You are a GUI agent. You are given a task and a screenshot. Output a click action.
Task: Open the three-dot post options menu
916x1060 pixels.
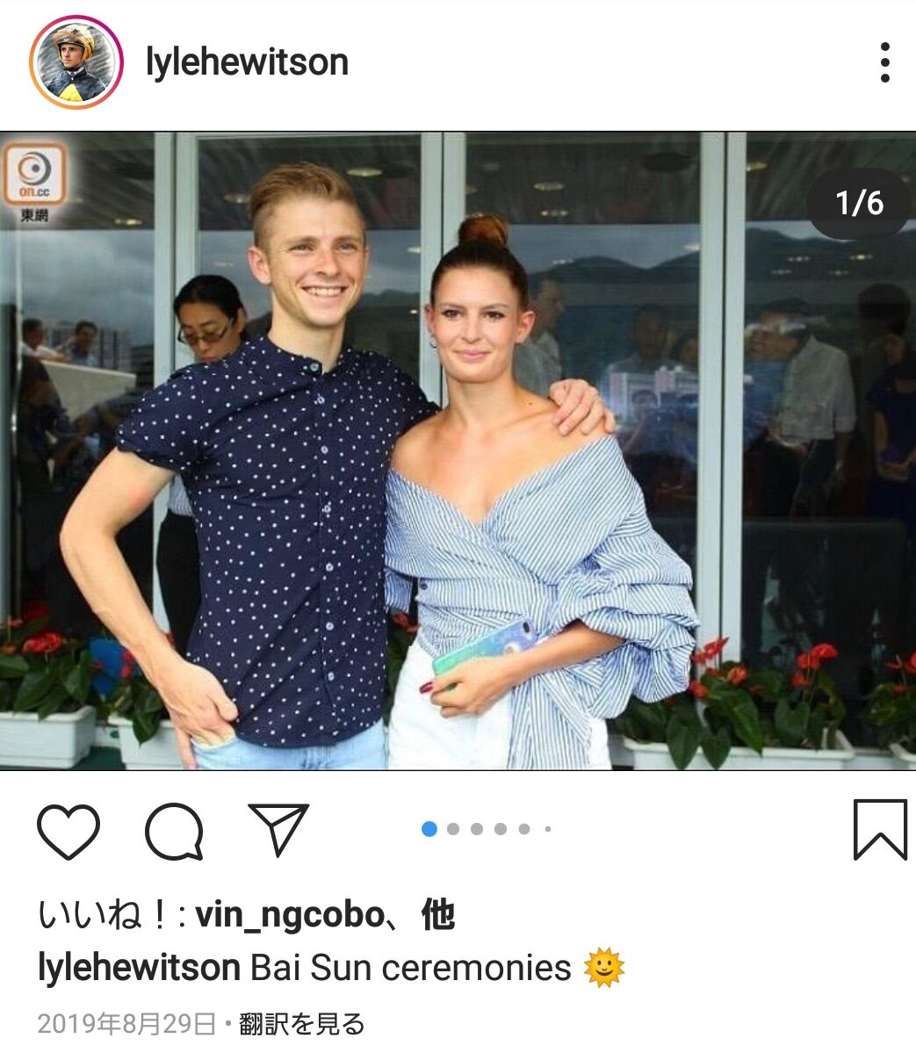(884, 62)
